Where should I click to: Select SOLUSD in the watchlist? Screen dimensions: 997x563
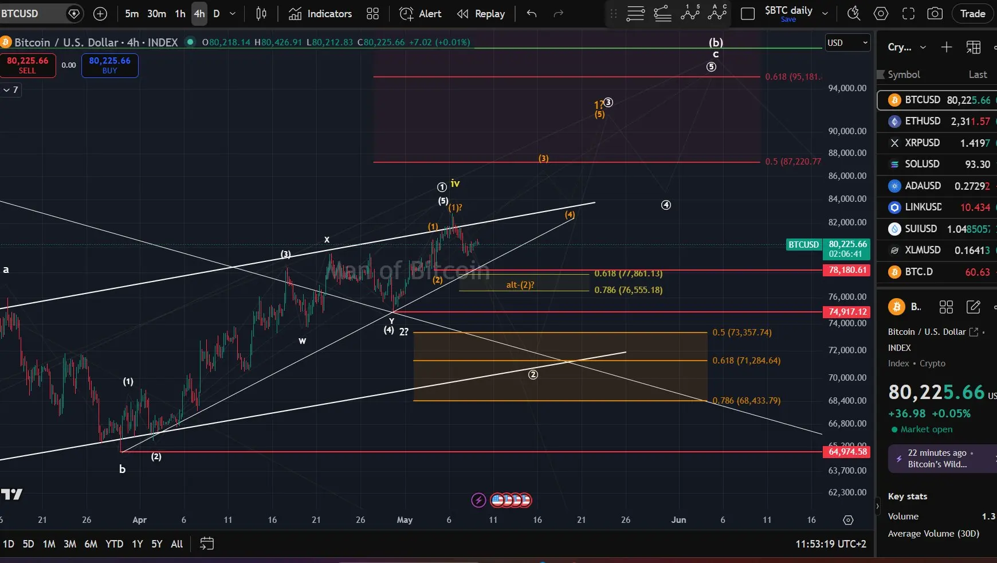pyautogui.click(x=937, y=164)
